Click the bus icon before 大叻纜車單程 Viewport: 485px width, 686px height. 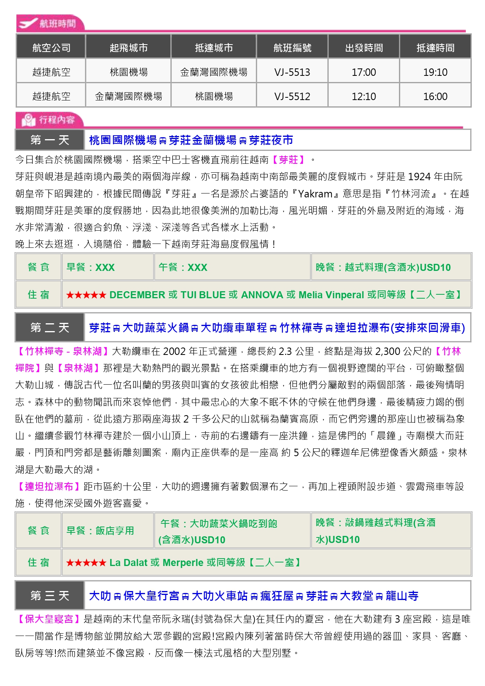[x=195, y=328]
